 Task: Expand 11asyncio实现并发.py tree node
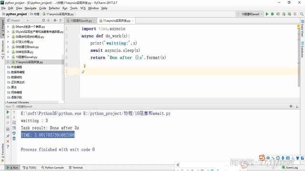pos(8,62)
